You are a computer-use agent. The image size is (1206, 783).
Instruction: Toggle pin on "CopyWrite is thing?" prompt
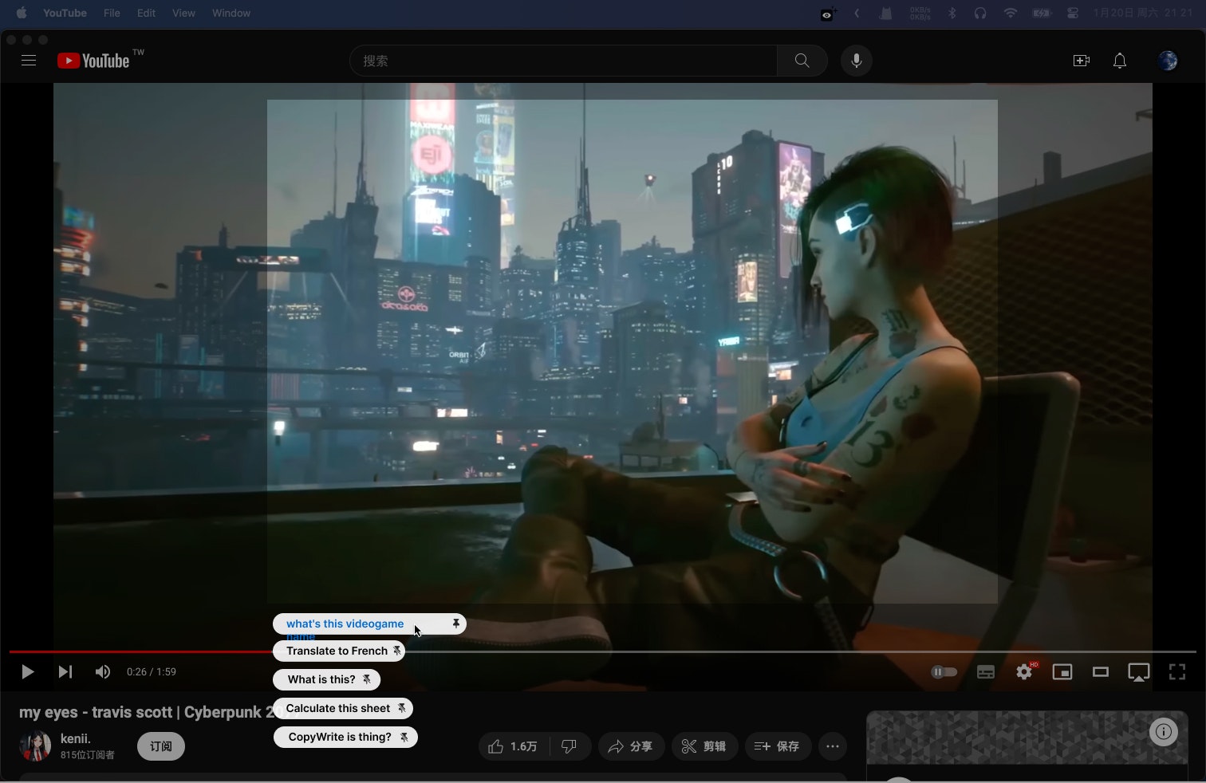point(404,737)
